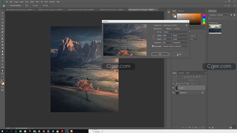Viewport: 237px width, 133px height.
Task: Select the Clone Stamp tool
Action: click(2, 38)
